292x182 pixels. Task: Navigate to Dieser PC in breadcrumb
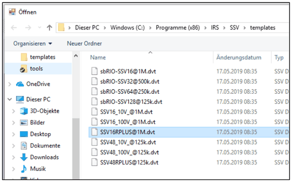click(87, 27)
